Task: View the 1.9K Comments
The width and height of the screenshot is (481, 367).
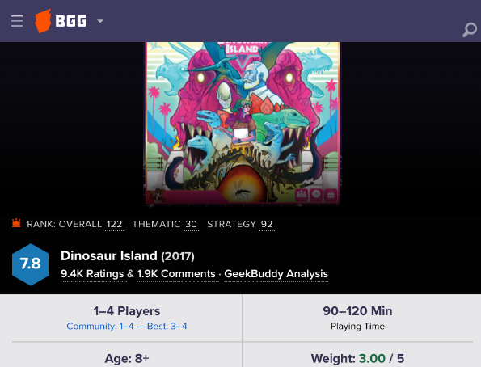Action: click(x=176, y=274)
